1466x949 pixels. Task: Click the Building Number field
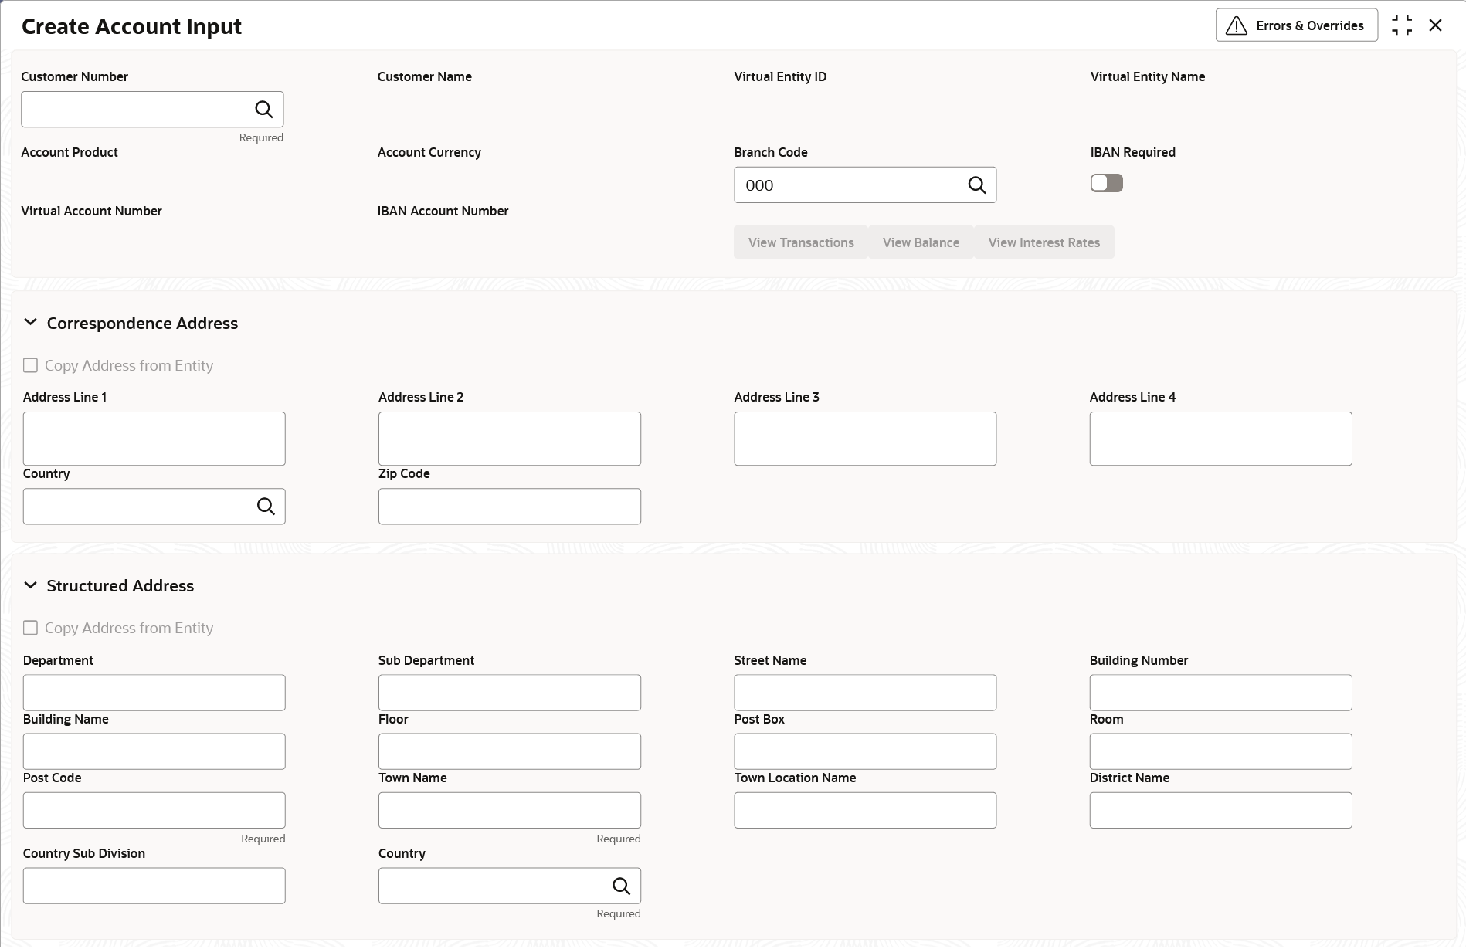1221,693
